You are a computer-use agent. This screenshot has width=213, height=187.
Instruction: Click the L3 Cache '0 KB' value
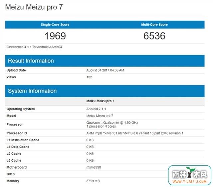click(90, 160)
